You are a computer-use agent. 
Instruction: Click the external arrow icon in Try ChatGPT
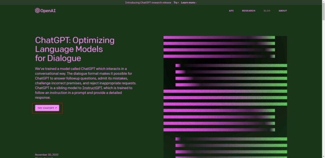pyautogui.click(x=56, y=108)
